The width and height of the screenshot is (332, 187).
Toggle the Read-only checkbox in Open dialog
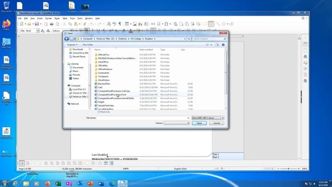point(99,112)
